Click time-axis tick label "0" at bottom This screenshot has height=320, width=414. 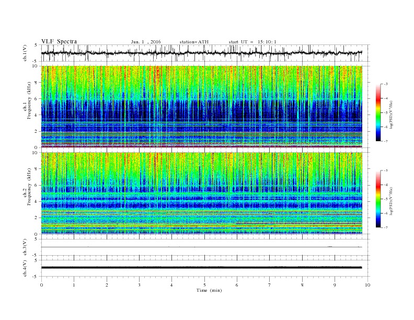tap(41, 285)
